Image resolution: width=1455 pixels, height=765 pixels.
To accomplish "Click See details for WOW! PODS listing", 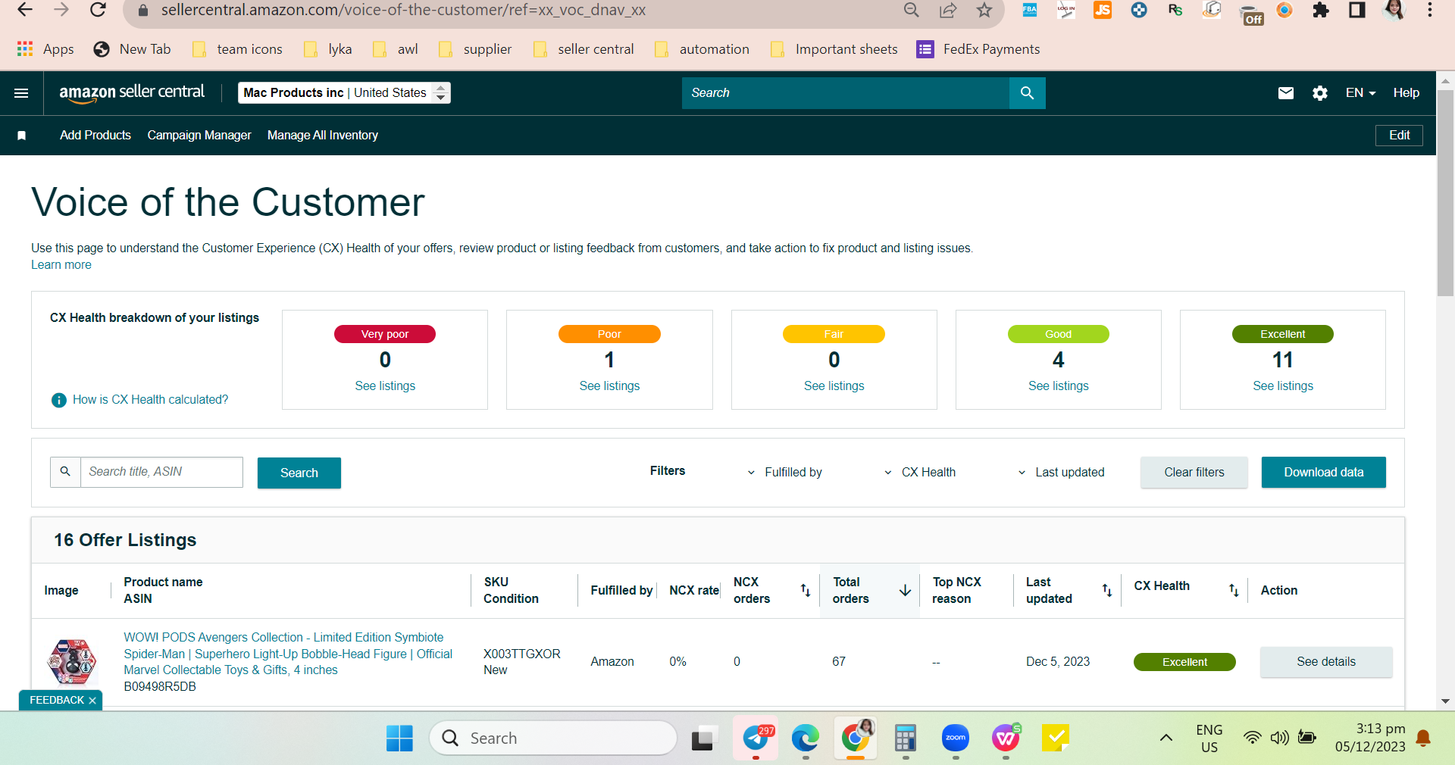I will [x=1326, y=662].
